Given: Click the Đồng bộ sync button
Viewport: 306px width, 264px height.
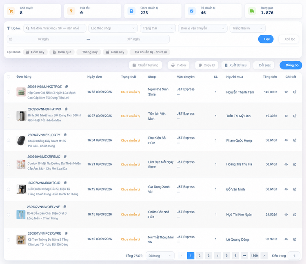Looking at the screenshot, I should [291, 65].
